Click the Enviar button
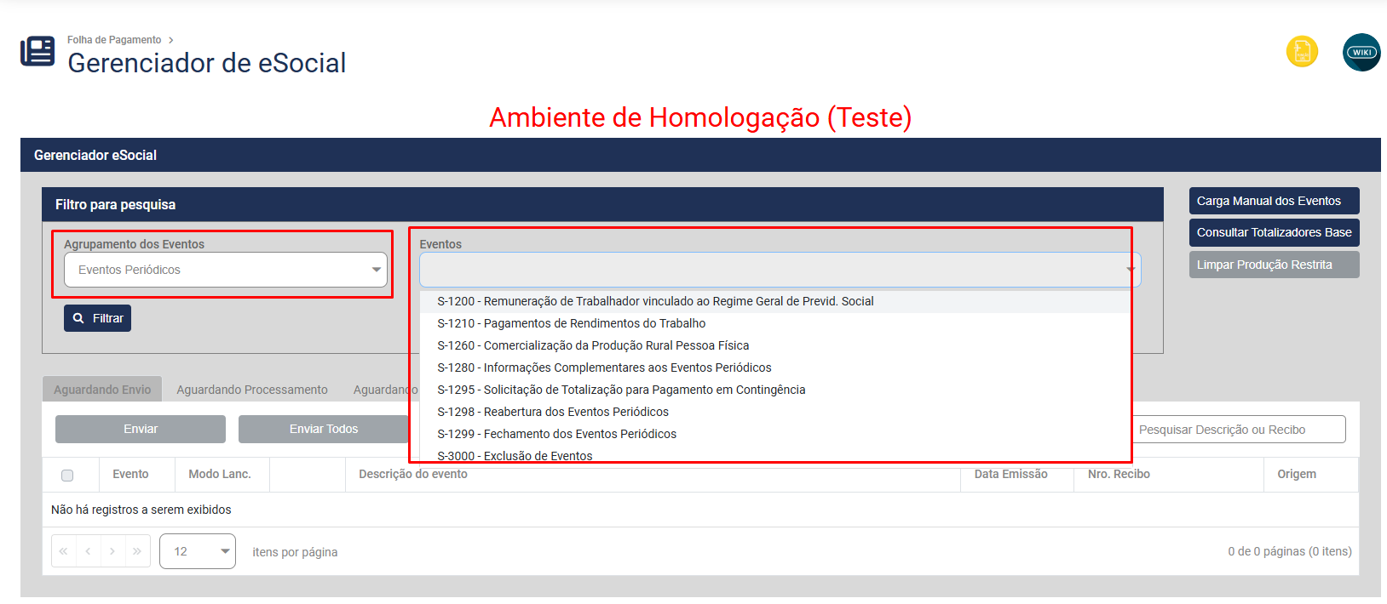This screenshot has width=1387, height=604. coord(141,429)
